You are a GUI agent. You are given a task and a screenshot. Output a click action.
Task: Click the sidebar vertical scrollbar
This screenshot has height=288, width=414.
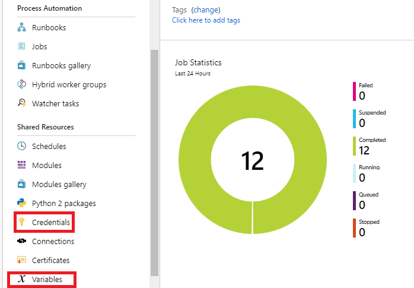click(x=155, y=160)
